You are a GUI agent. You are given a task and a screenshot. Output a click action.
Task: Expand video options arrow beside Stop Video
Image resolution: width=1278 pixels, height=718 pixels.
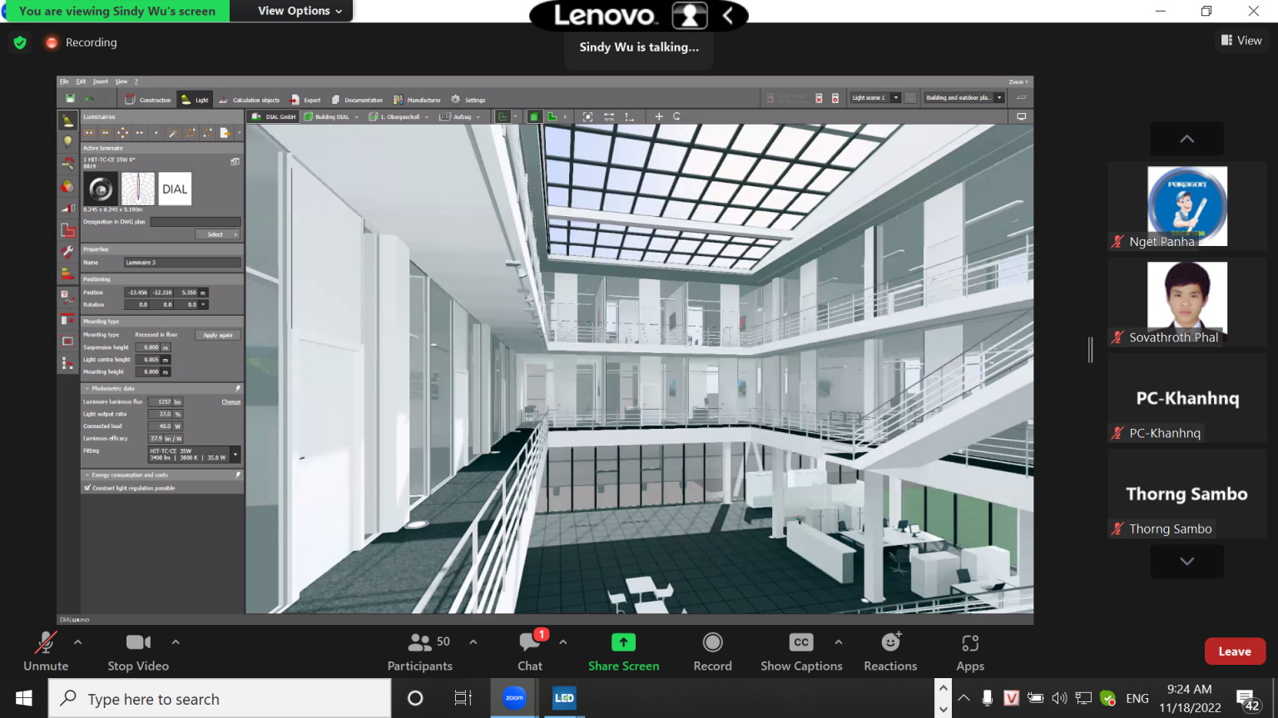tap(176, 642)
